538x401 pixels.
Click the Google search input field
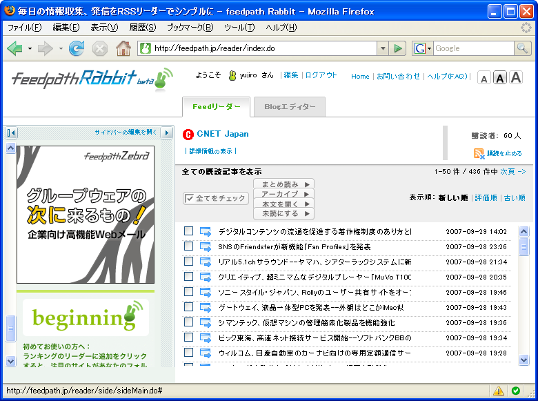coord(473,48)
